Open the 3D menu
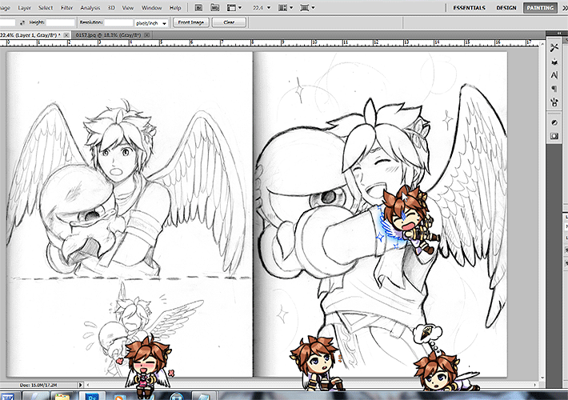This screenshot has height=400, width=568. (111, 8)
